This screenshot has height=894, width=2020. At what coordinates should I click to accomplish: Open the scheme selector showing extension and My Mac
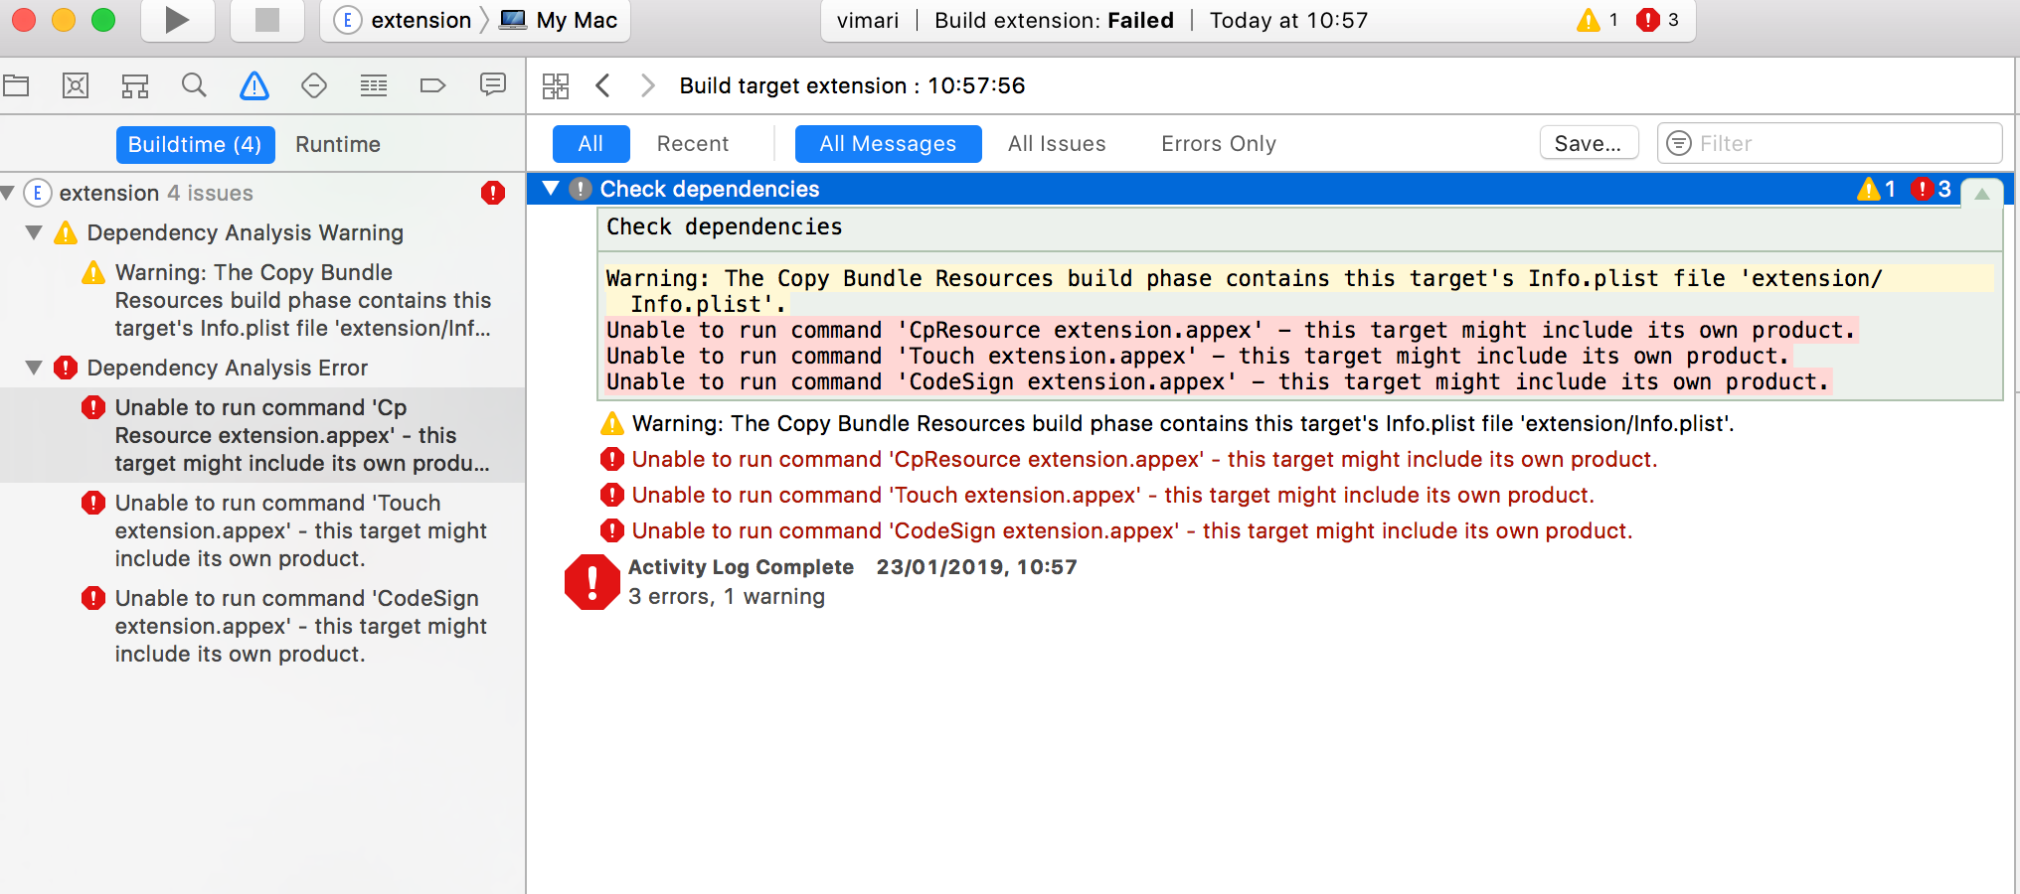pos(473,20)
